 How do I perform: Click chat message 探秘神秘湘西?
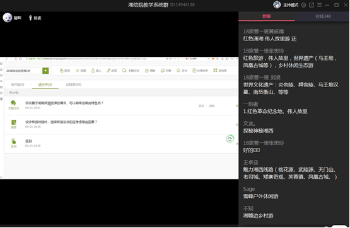point(259,131)
